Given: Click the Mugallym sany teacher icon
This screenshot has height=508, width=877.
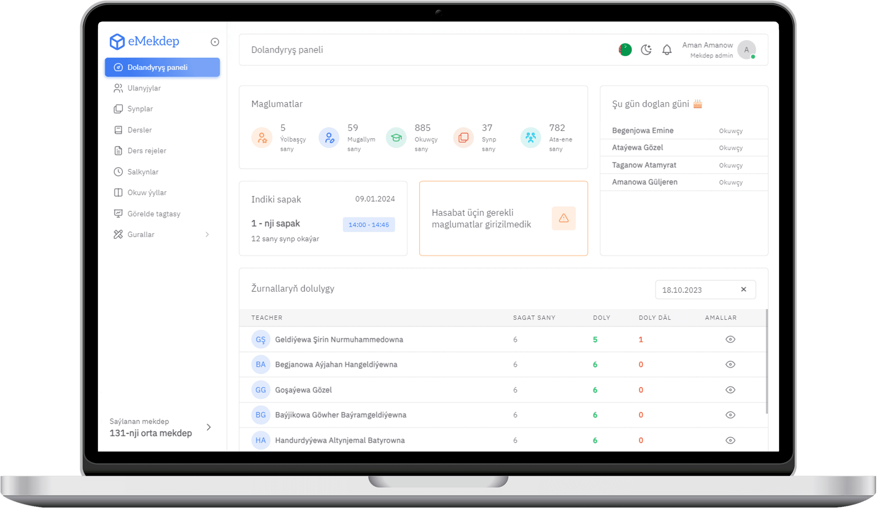Looking at the screenshot, I should pyautogui.click(x=329, y=138).
